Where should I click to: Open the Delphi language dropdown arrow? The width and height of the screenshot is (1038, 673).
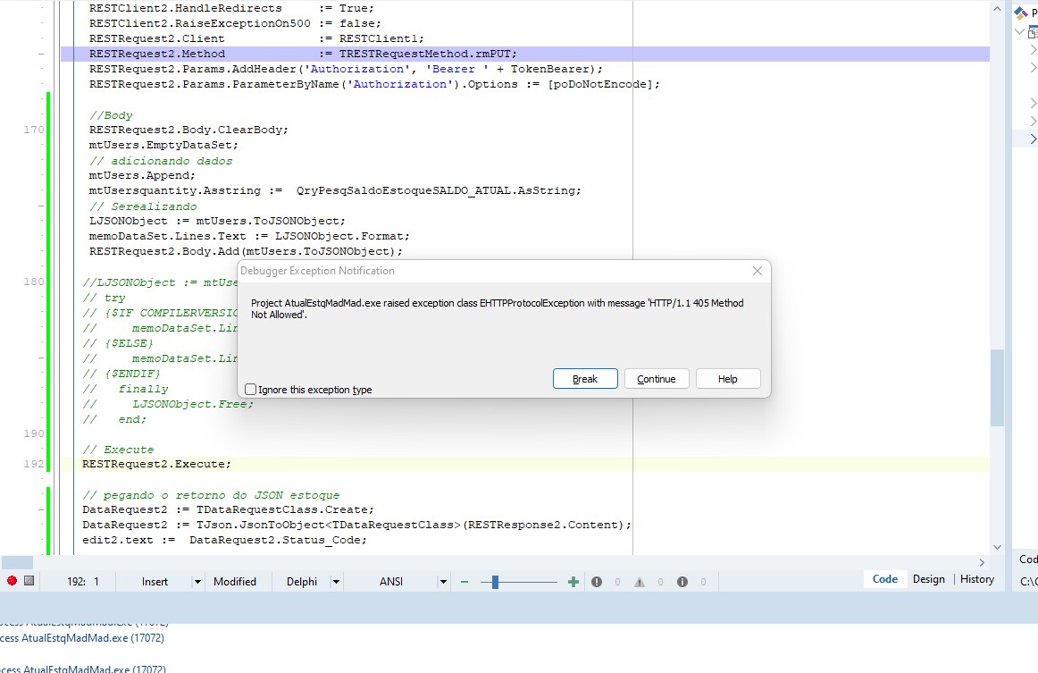[336, 582]
